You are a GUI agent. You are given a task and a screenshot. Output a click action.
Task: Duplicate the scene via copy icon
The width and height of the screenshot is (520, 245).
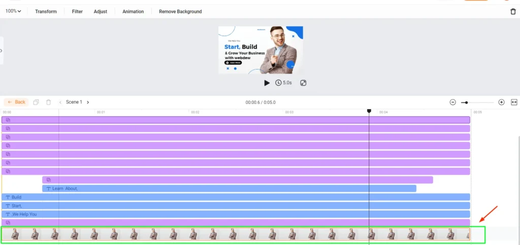[36, 102]
